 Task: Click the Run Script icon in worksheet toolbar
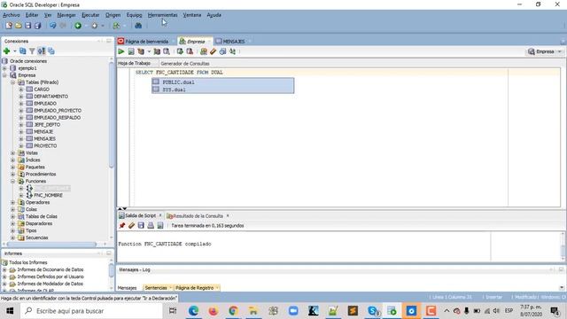tap(131, 51)
